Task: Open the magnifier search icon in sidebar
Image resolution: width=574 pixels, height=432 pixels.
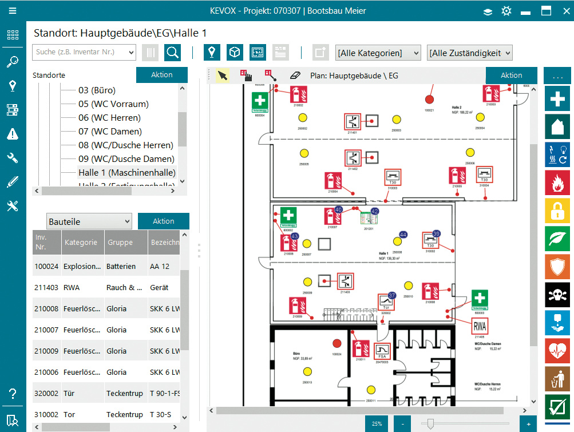Action: tap(13, 61)
